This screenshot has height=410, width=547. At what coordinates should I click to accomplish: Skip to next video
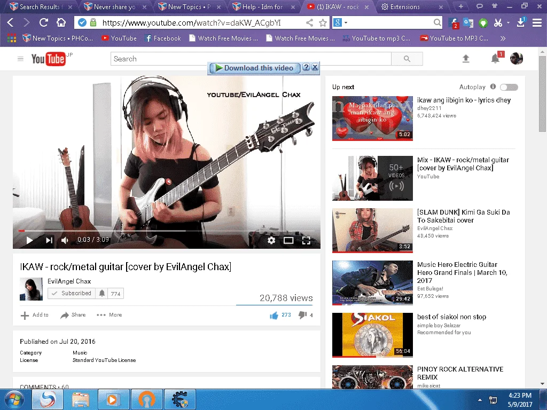(x=49, y=240)
